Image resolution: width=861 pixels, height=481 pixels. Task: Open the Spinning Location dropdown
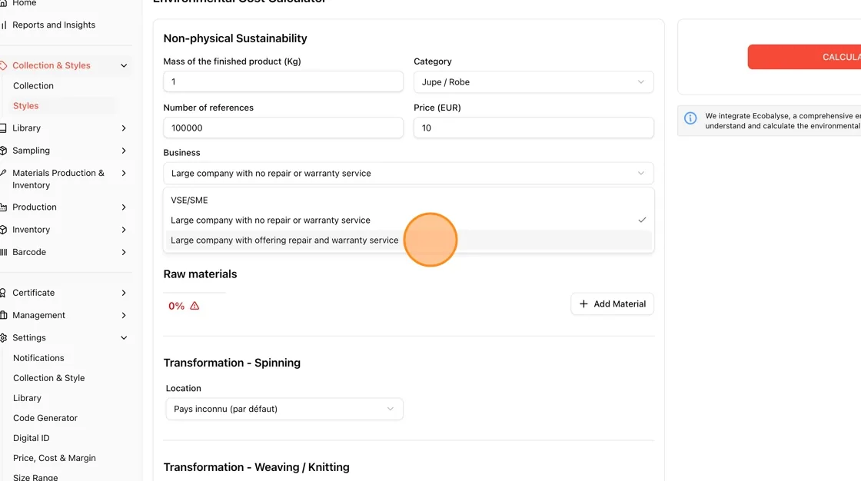coord(284,409)
